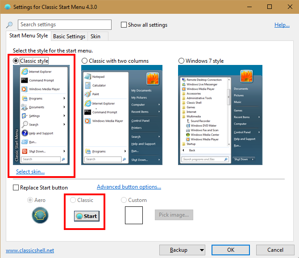Click the Select skin link
299x258 pixels.
pyautogui.click(x=30, y=172)
